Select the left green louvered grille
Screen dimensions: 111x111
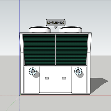coord(39,50)
